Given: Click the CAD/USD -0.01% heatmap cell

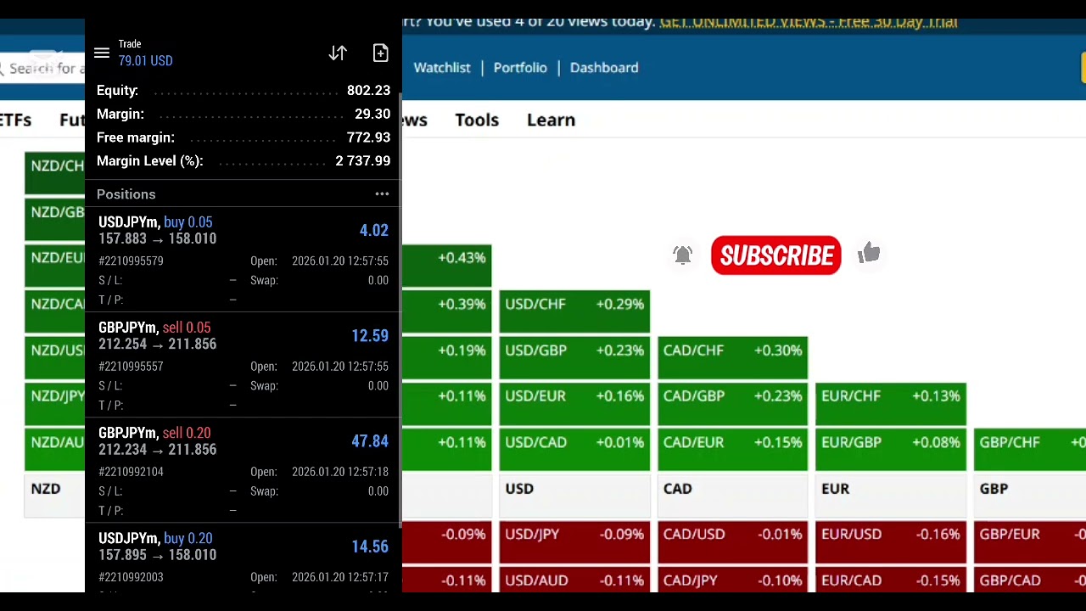Looking at the screenshot, I should 733,541.
